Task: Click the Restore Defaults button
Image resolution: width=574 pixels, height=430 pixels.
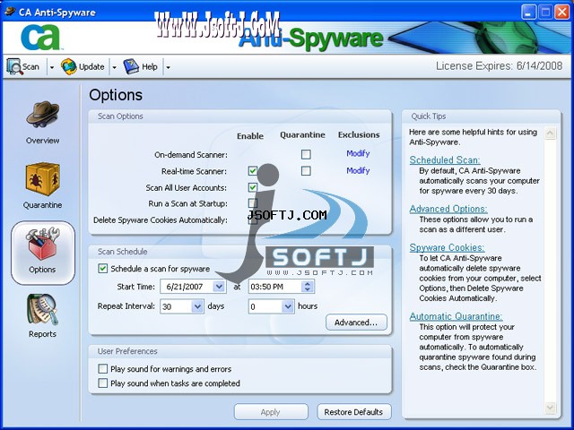Action: point(354,412)
